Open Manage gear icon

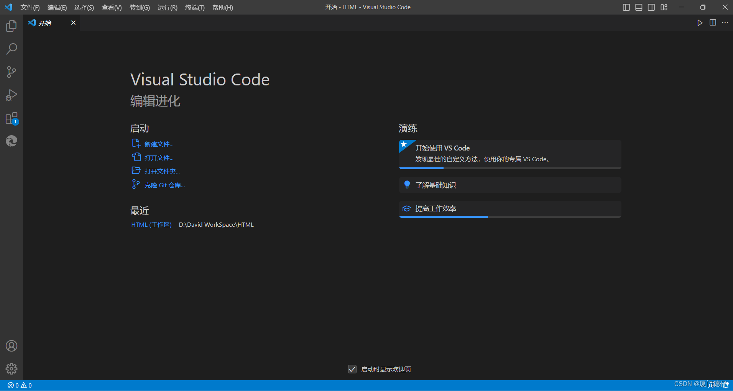pos(12,369)
